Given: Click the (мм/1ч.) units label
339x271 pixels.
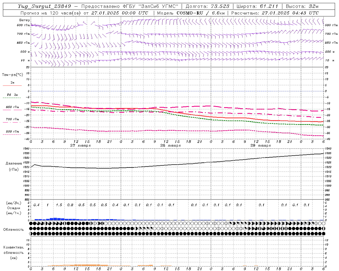Looking at the screenshot, I should (x=14, y=213).
